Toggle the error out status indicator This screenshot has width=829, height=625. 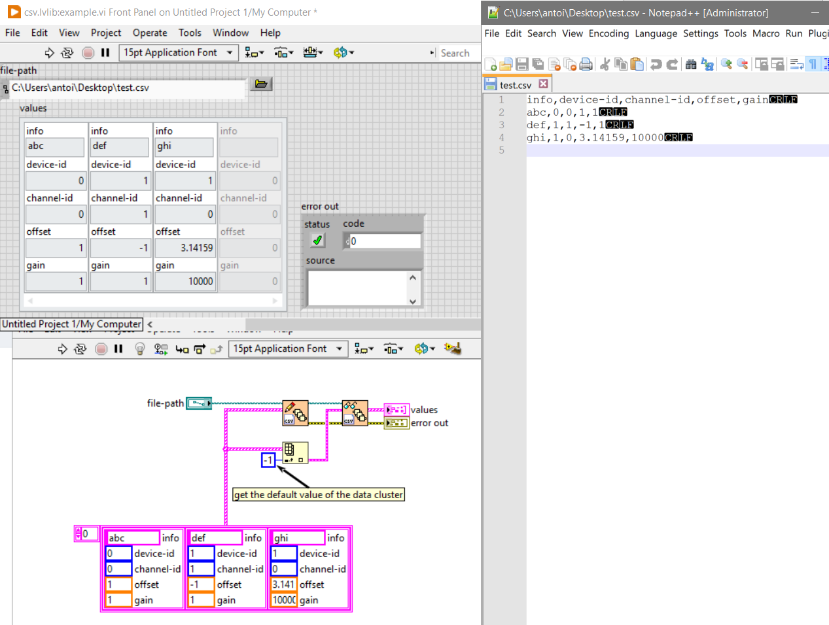pos(317,241)
